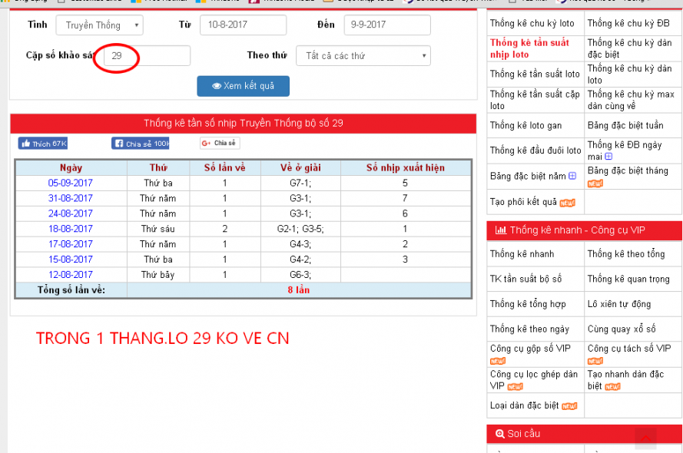Open the 18-08-2017 date link

(x=71, y=229)
